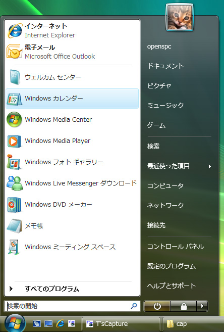The image size is (224, 332).
Task: Expand 最近使った項目 submenu arrow
Action: tap(210, 166)
